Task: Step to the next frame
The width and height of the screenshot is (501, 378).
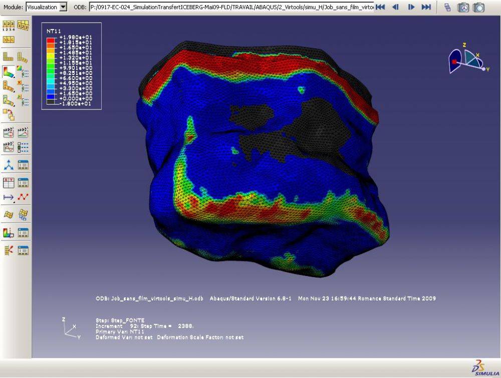Action: (411, 6)
